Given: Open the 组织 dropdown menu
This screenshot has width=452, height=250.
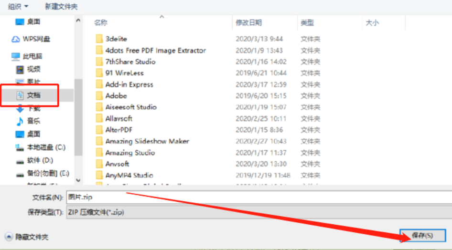Looking at the screenshot, I should tap(18, 6).
